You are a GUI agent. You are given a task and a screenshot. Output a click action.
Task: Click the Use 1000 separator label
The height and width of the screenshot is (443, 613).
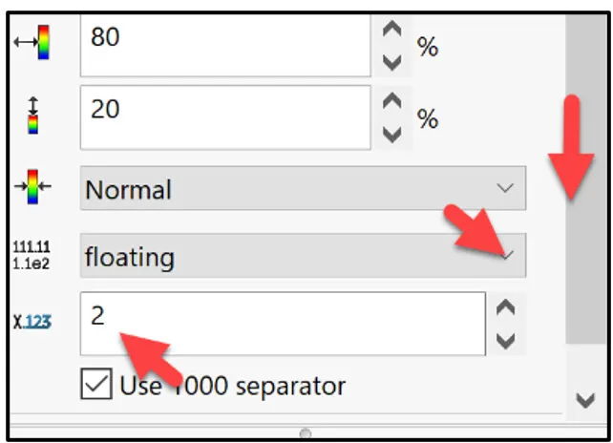tap(233, 386)
